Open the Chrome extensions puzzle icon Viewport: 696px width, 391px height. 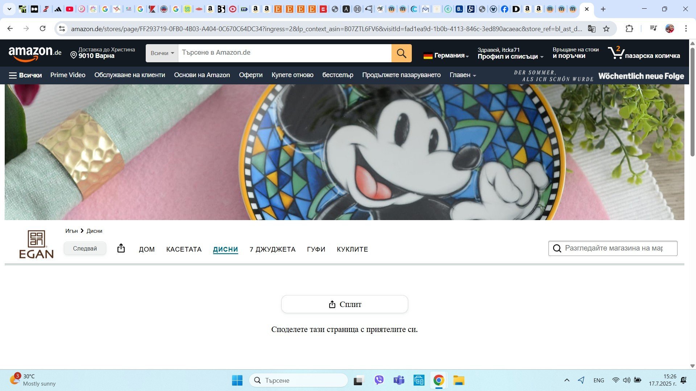point(629,29)
